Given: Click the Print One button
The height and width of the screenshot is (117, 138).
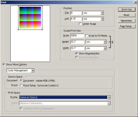Looking at the screenshot, I should (x=127, y=10).
